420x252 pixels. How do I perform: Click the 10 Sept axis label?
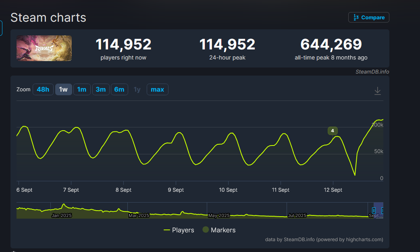point(228,190)
